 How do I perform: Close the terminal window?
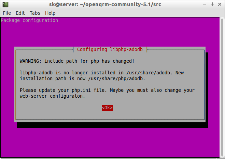(220, 5)
